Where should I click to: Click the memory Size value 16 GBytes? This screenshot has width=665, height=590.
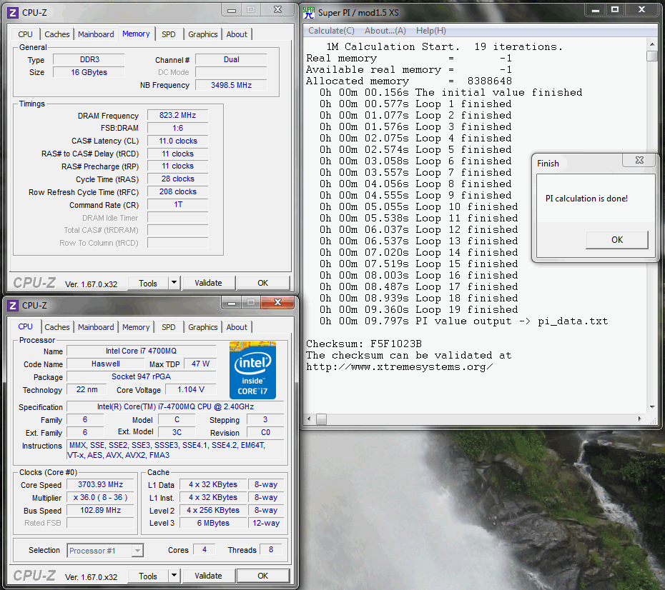(89, 72)
